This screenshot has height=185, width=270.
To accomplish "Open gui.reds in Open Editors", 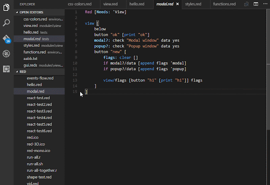I will [39, 65].
